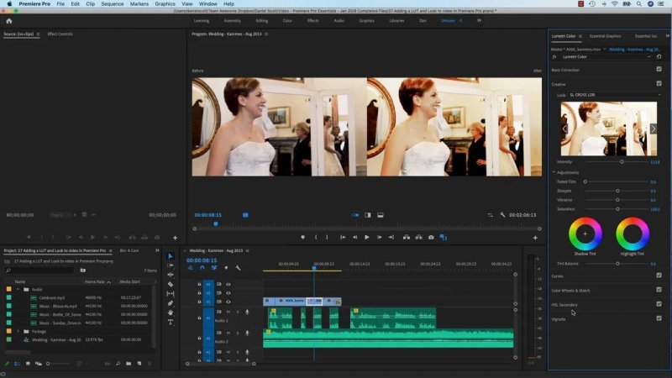Screen dimensions: 672x378
Task: Create new bin in Project panel
Action: [129, 364]
